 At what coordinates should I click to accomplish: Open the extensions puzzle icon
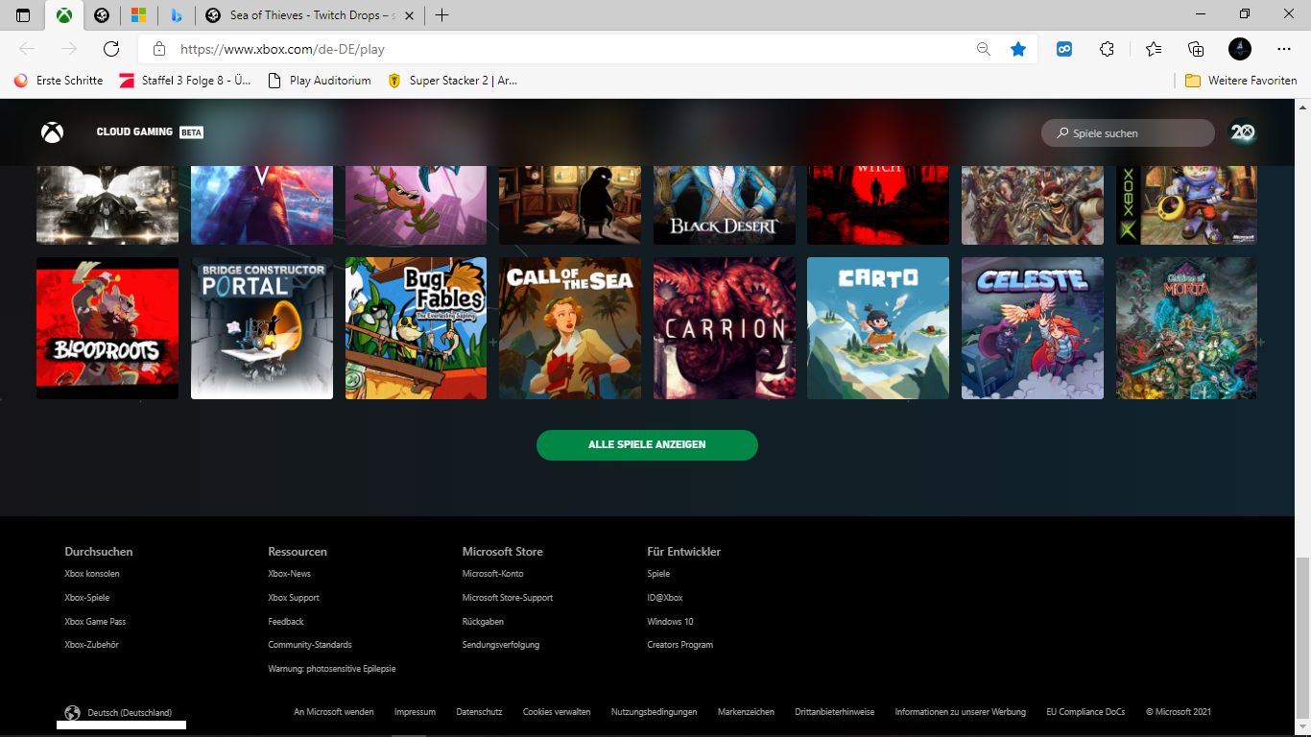click(x=1108, y=49)
